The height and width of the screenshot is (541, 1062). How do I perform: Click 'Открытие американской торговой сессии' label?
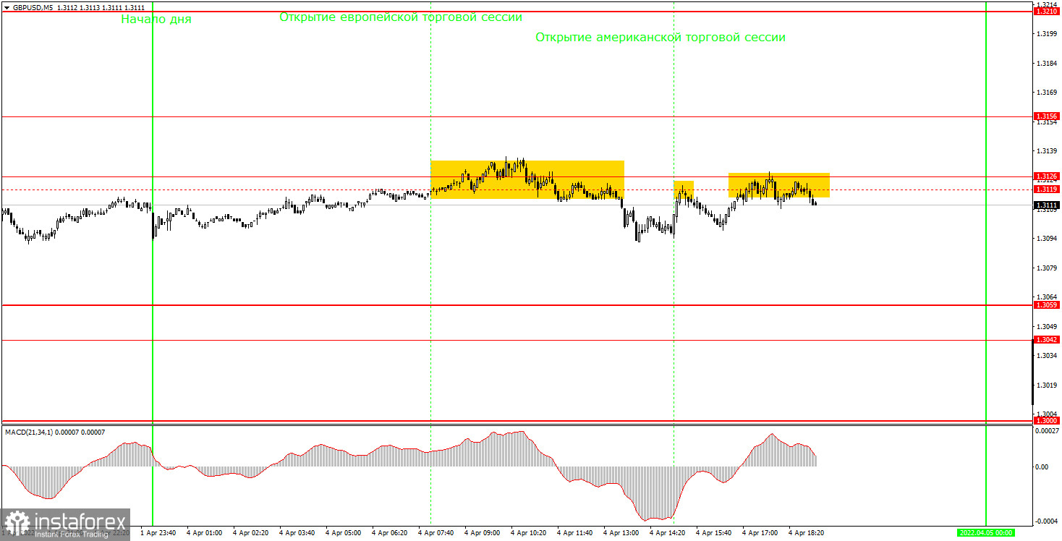660,37
